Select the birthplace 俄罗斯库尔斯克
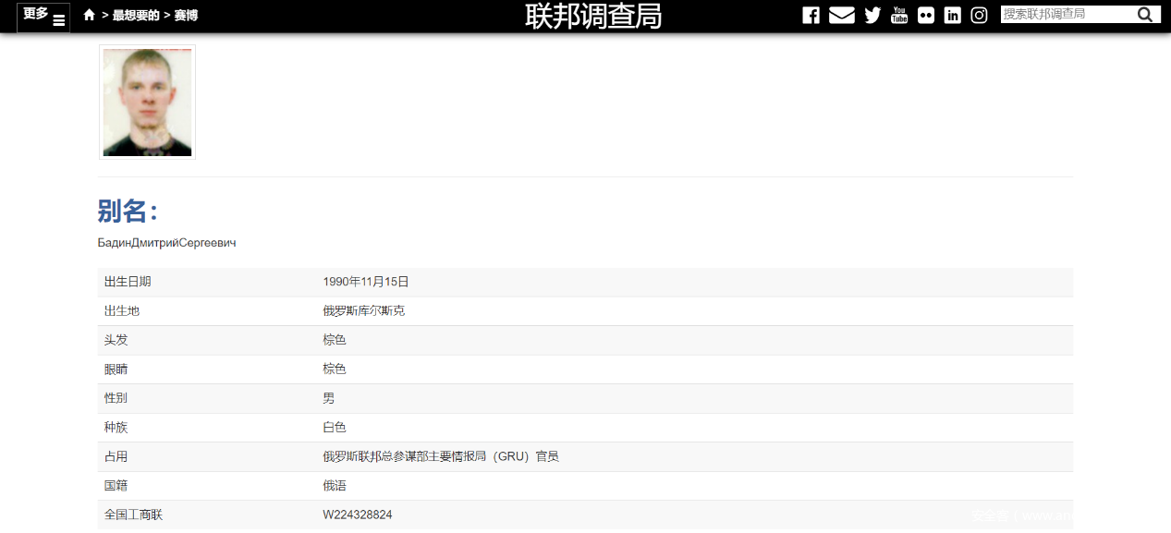This screenshot has height=533, width=1171. [x=363, y=310]
